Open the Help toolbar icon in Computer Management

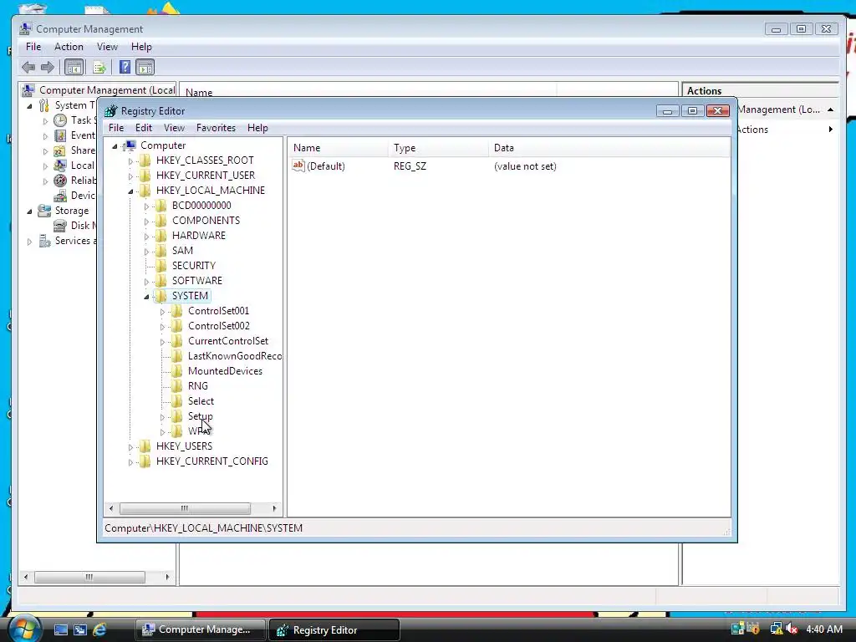tap(125, 67)
